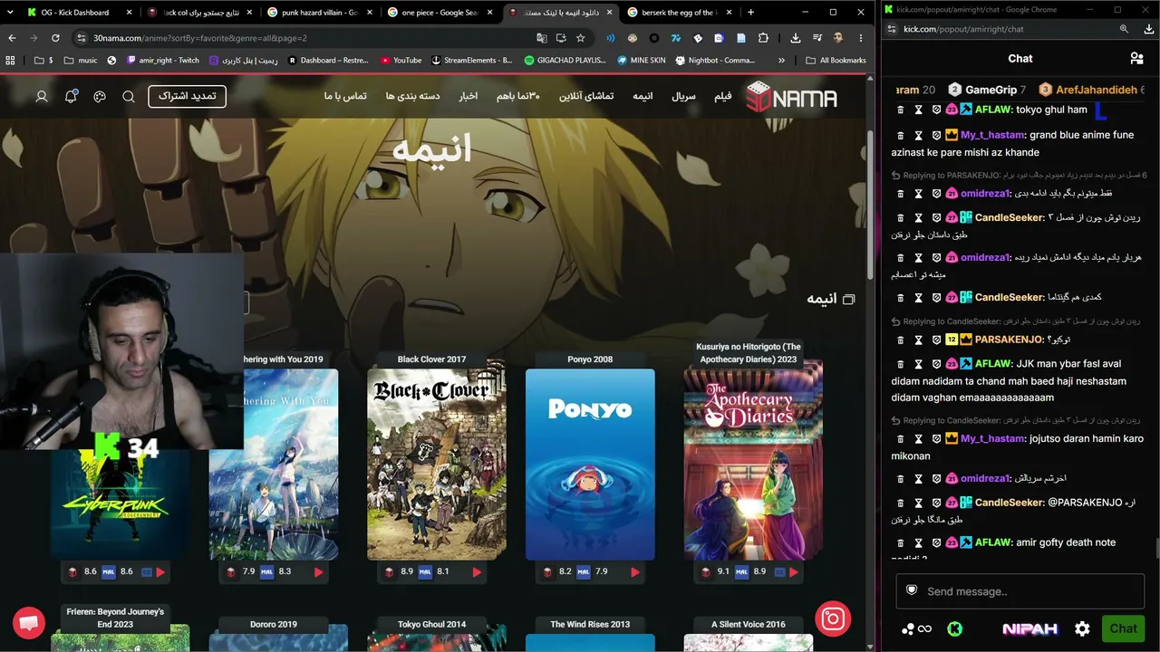
Task: Play trailer for Black Clover 2017
Action: (x=477, y=572)
